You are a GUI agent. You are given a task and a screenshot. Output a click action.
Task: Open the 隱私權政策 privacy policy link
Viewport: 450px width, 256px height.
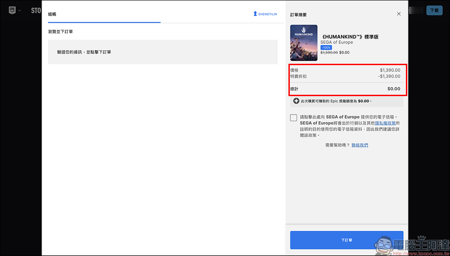(x=386, y=123)
